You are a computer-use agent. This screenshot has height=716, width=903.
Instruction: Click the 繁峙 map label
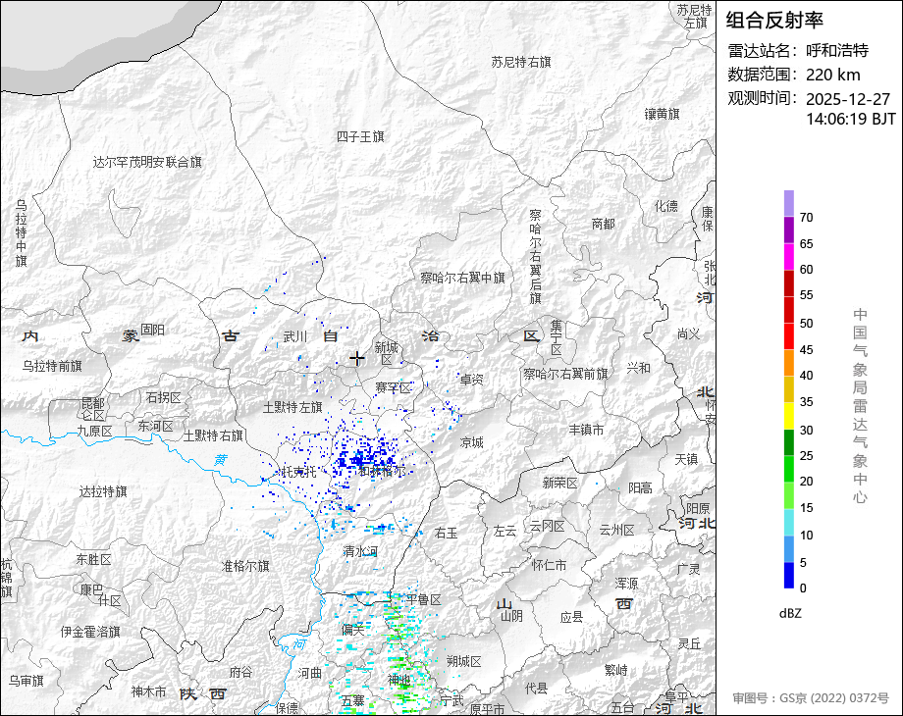click(x=616, y=670)
